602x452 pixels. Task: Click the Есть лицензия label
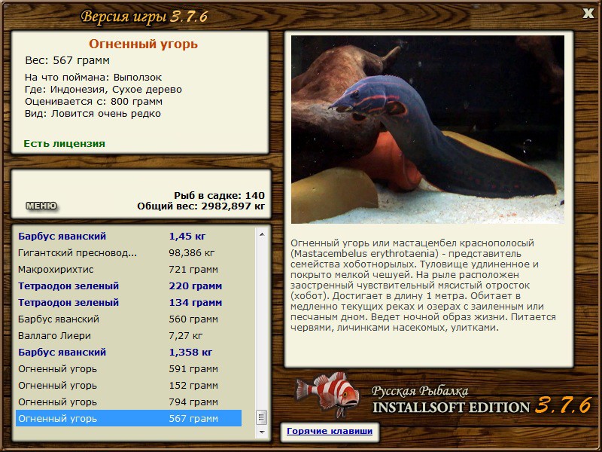[x=64, y=144]
